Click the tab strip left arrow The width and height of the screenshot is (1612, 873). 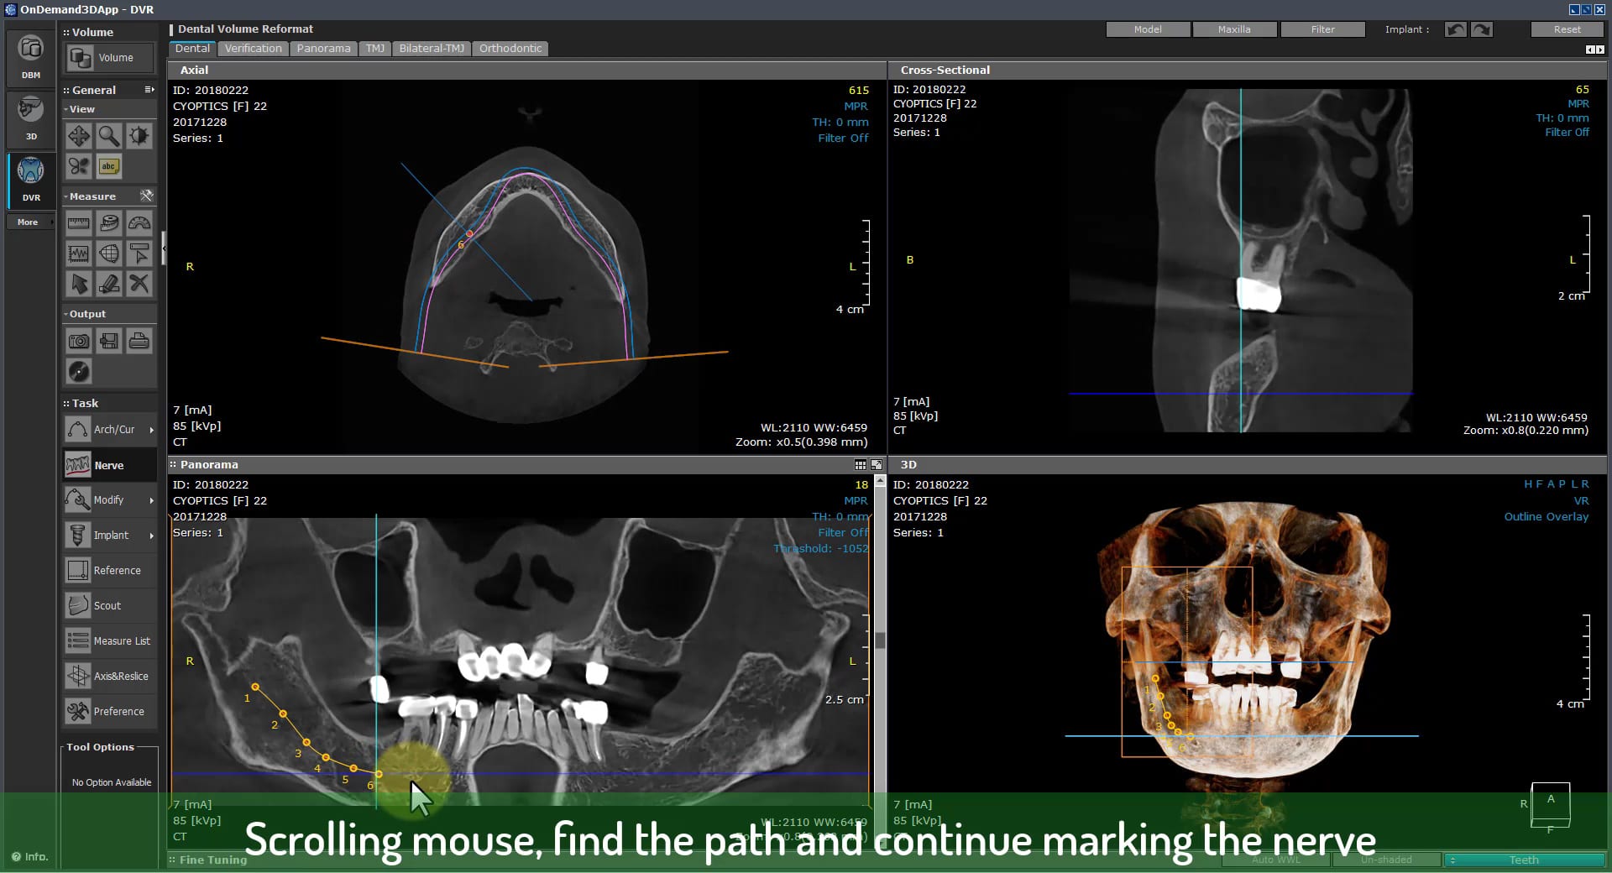pyautogui.click(x=1590, y=50)
